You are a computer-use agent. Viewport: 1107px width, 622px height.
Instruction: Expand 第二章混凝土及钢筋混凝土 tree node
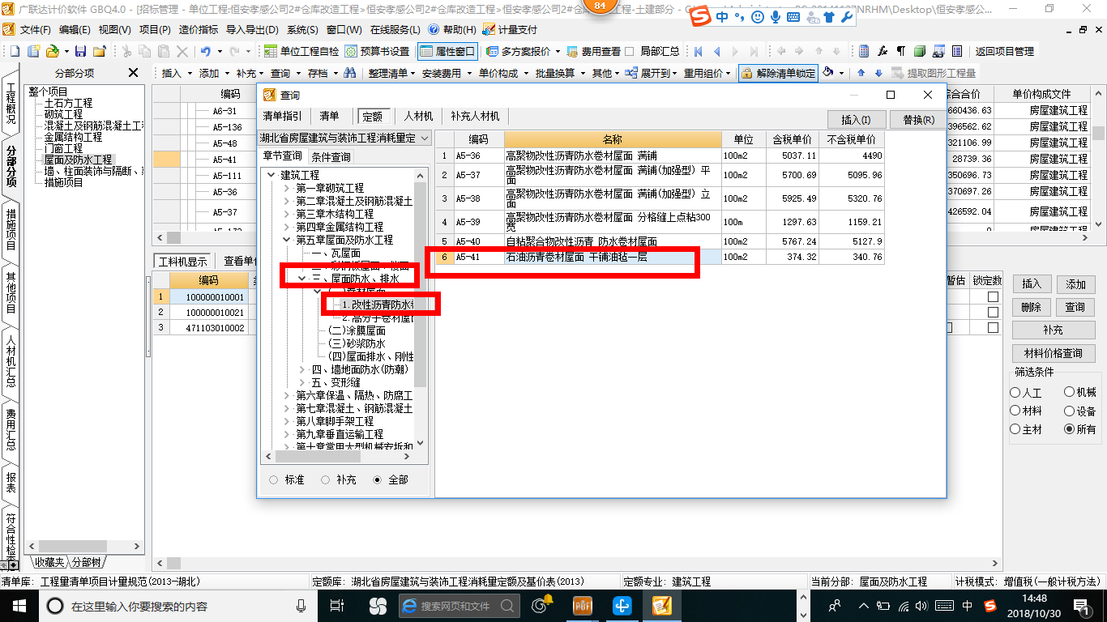[286, 201]
